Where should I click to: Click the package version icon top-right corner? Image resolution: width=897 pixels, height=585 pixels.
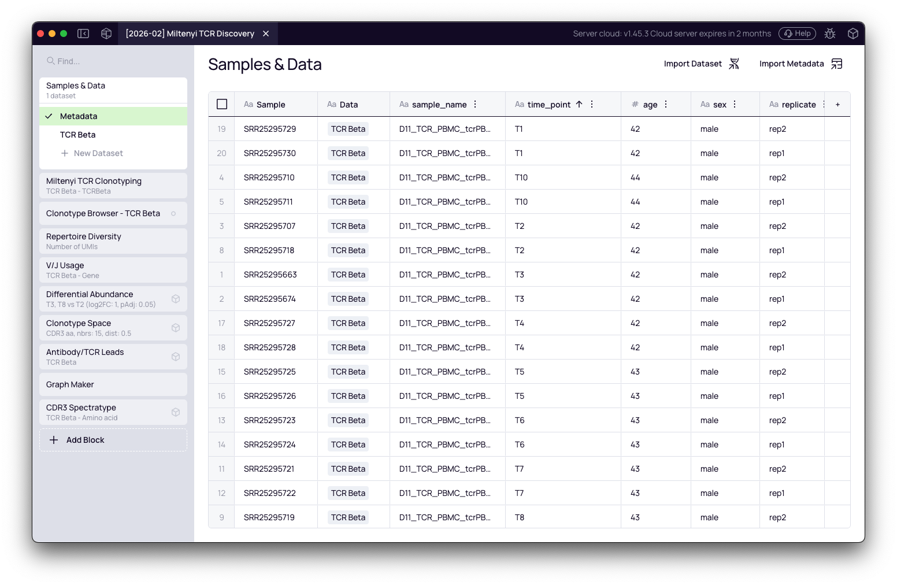coord(853,34)
